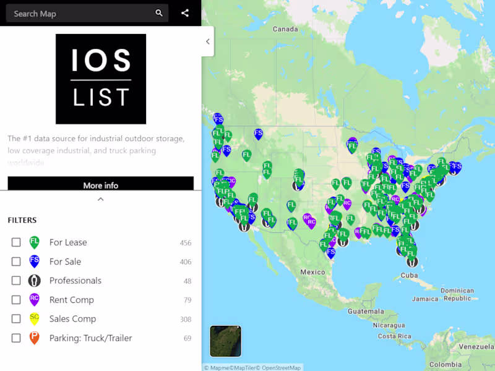Click the black Professionals legend icon
Screen dimensions: 495x371
tap(35, 281)
